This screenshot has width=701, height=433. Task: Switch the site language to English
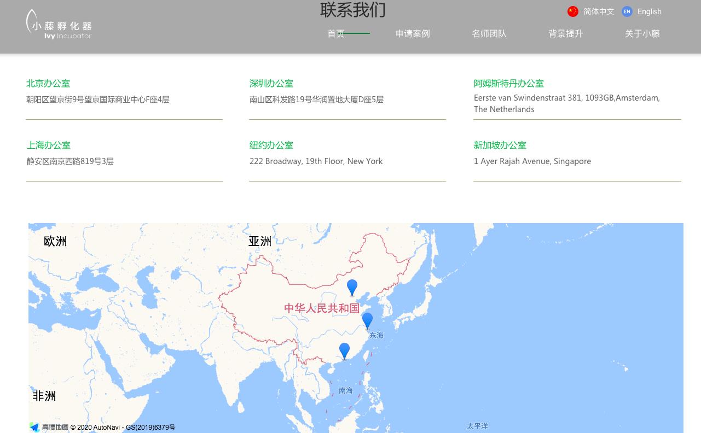pos(650,11)
